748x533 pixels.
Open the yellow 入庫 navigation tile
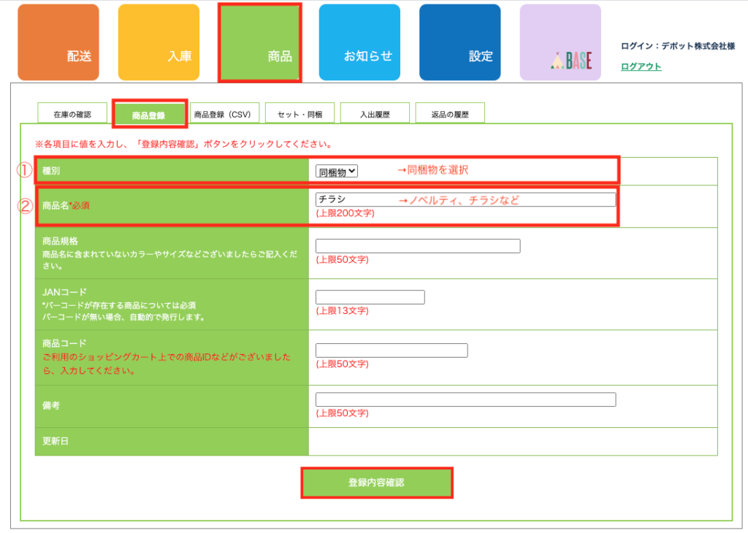pyautogui.click(x=159, y=42)
